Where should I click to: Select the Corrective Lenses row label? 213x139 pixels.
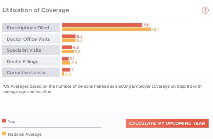coord(31,72)
